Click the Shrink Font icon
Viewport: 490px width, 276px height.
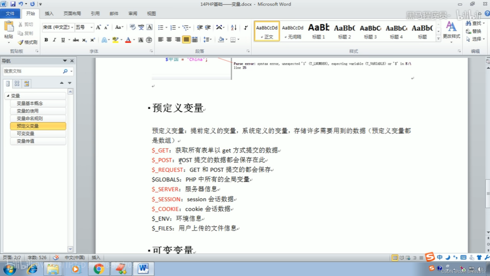pyautogui.click(x=106, y=27)
